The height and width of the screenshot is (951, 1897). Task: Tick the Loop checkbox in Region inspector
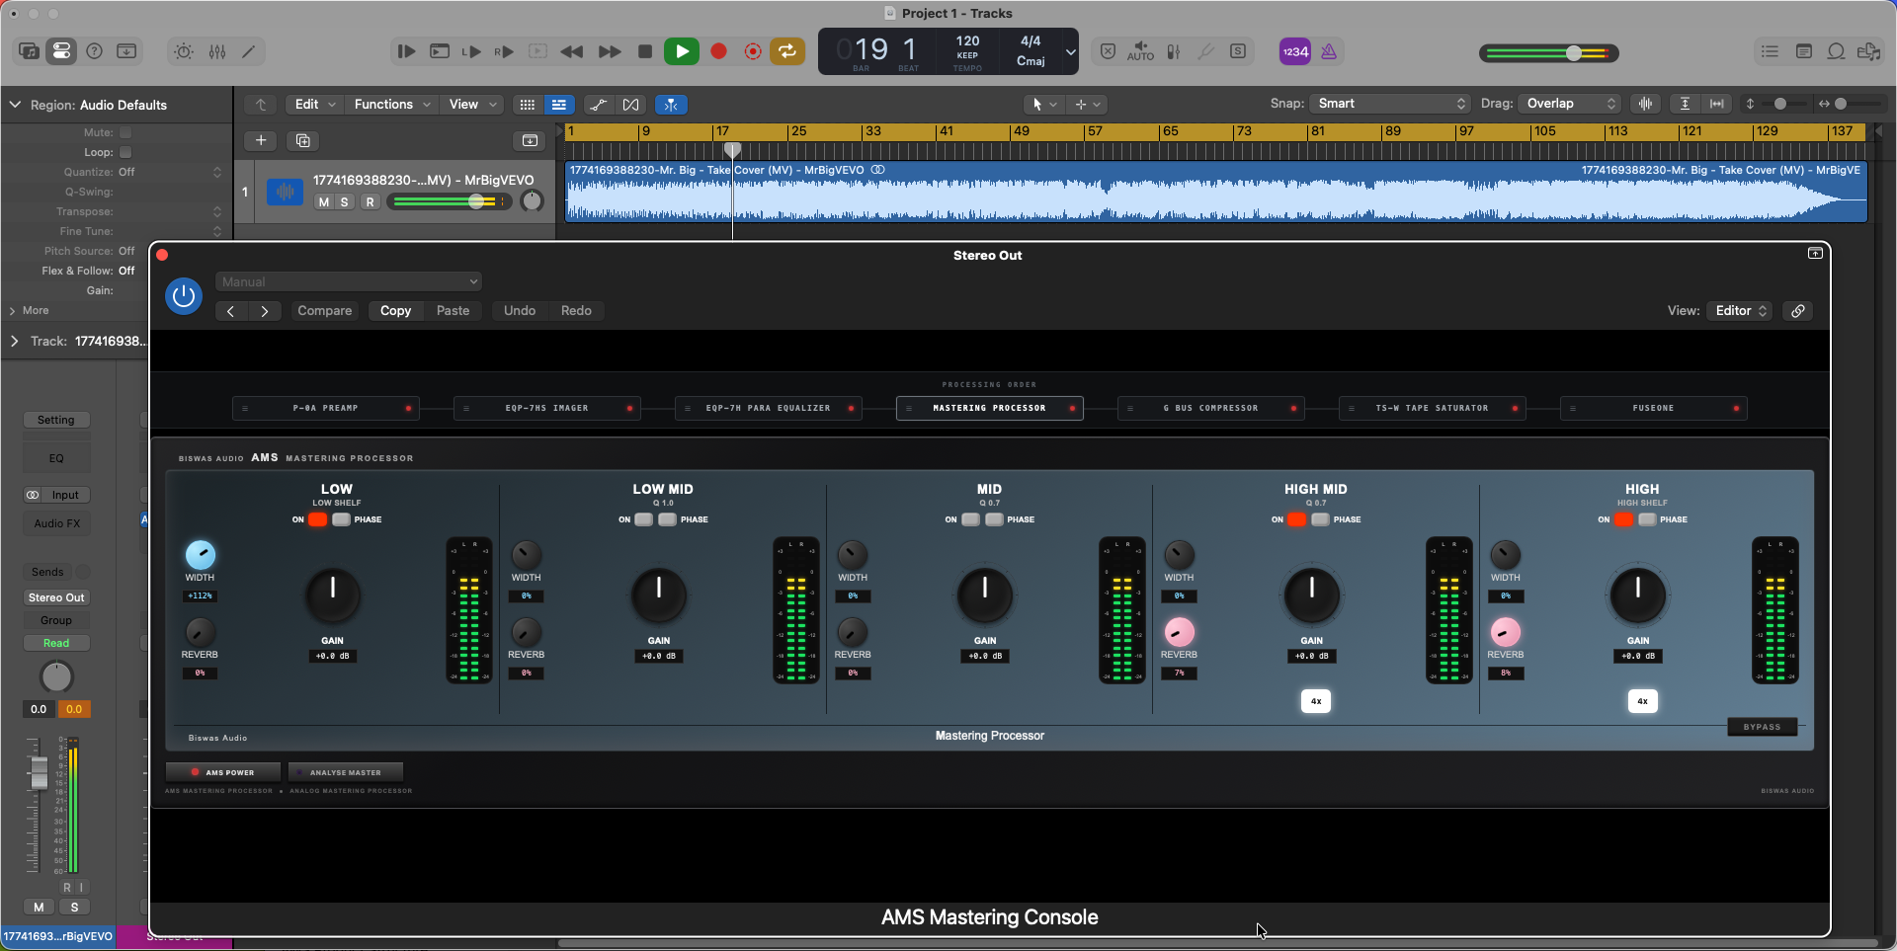(x=125, y=152)
